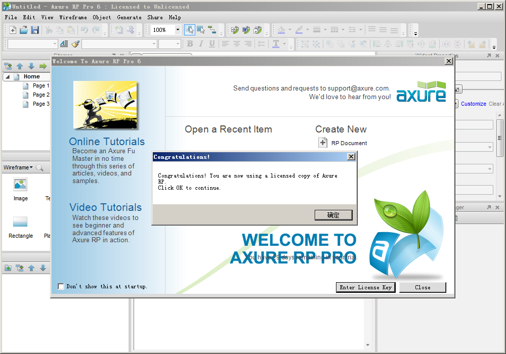Close the Congratulations dialog with X

coord(351,157)
